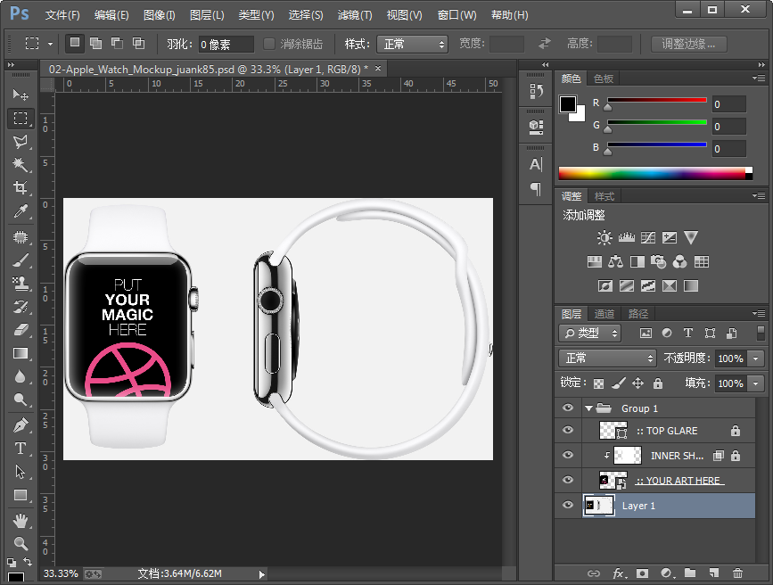Click the zoom percentage field 33.33%
773x585 pixels.
point(61,573)
